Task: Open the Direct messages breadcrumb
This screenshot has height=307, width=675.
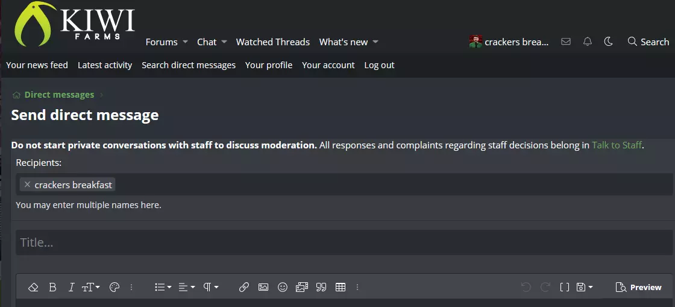Action: 60,95
